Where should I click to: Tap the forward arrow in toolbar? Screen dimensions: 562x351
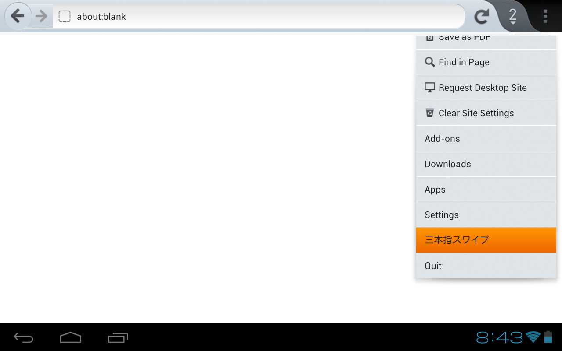tap(42, 16)
